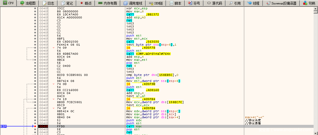Open the 线程 threads icon

click(249, 3)
